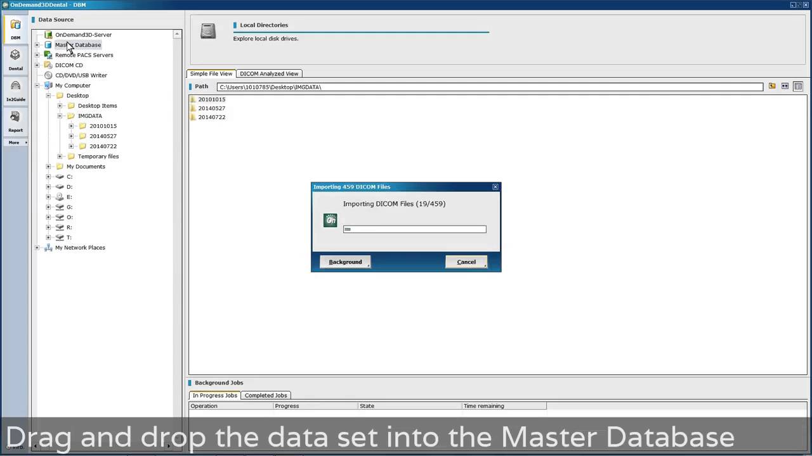Expand the Temporary files node
Viewport: 812px width, 456px height.
click(60, 156)
